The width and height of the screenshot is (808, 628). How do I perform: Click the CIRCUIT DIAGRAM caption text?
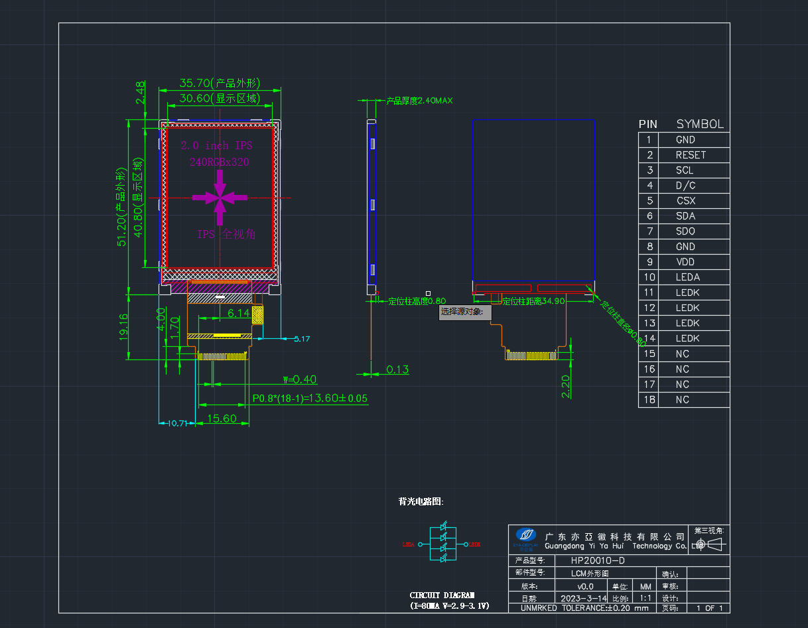coord(442,596)
